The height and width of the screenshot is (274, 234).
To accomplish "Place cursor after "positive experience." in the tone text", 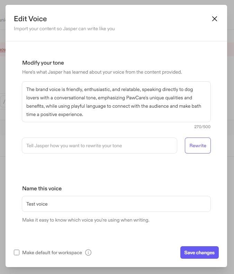I will point(83,115).
